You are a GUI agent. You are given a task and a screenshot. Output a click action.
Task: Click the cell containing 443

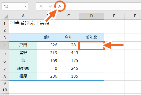(68, 53)
